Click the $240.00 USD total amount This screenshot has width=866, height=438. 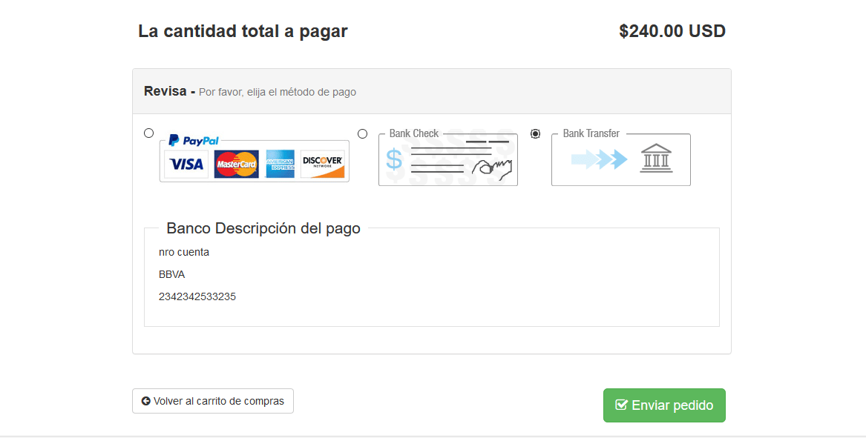pyautogui.click(x=672, y=31)
